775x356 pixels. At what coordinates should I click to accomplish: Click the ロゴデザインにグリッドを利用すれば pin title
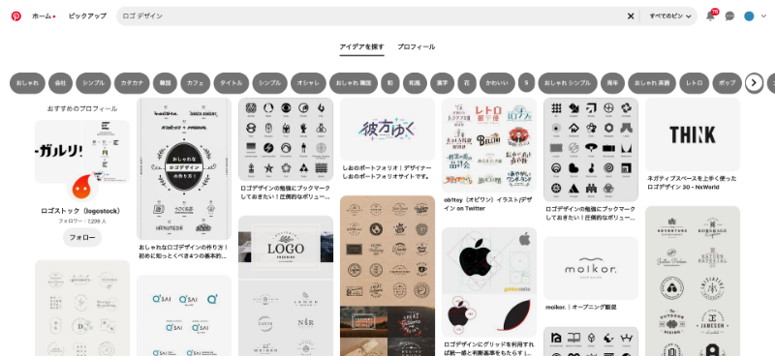[x=489, y=348]
